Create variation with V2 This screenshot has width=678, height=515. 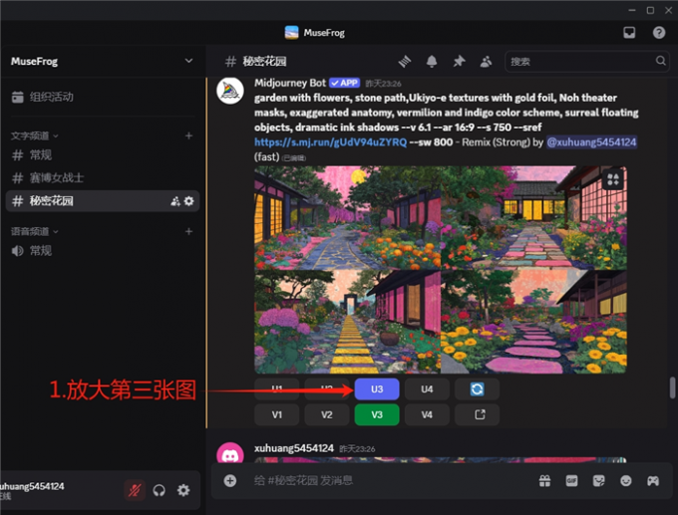click(x=327, y=414)
